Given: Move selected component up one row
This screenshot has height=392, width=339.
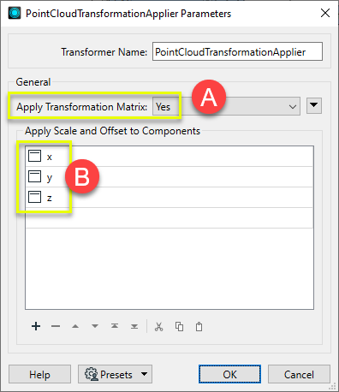Looking at the screenshot, I should coord(75,326).
